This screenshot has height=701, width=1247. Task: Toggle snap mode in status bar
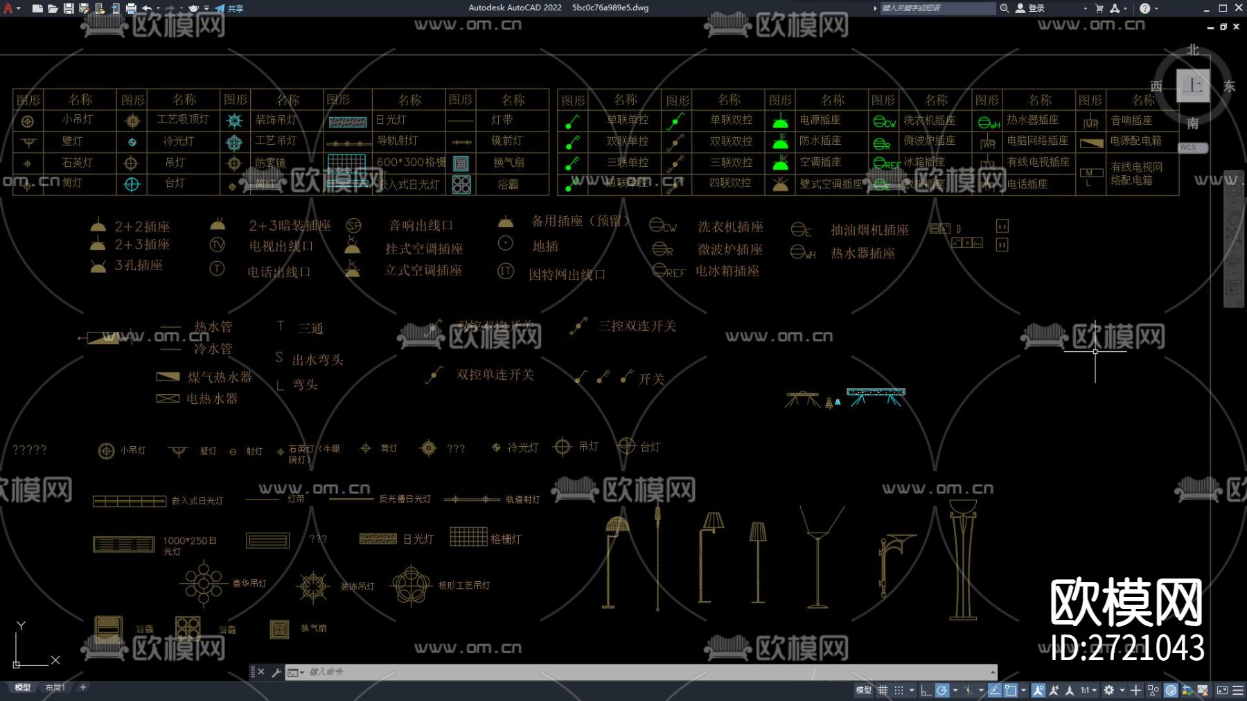pyautogui.click(x=899, y=690)
